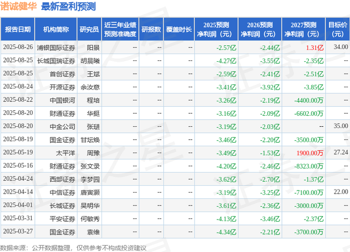Click the -4.27亿 forecast value
Image resolution: width=350 pixels, height=252 pixels.
226,61
